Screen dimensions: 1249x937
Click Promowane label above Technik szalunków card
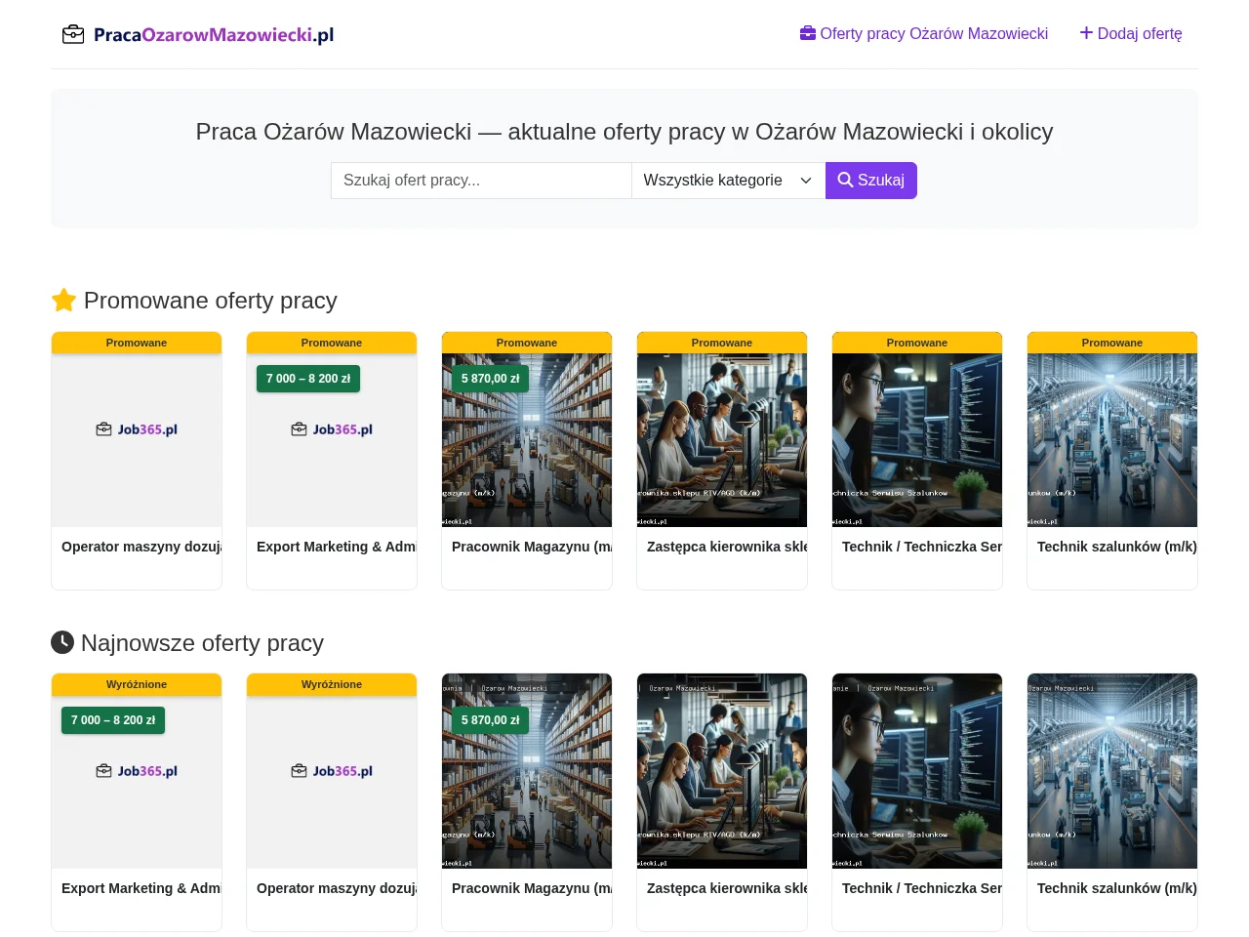point(1112,343)
